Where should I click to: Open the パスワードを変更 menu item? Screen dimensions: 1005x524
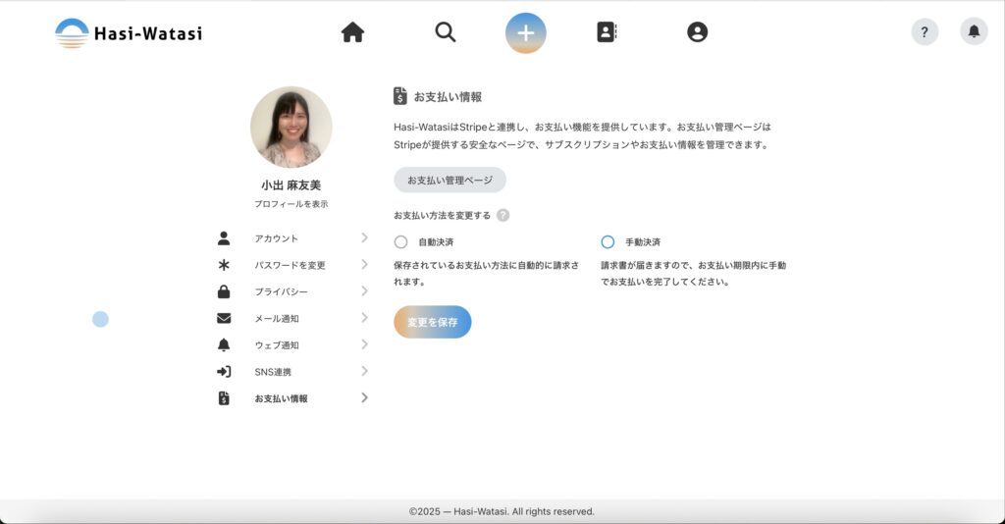pyautogui.click(x=290, y=265)
